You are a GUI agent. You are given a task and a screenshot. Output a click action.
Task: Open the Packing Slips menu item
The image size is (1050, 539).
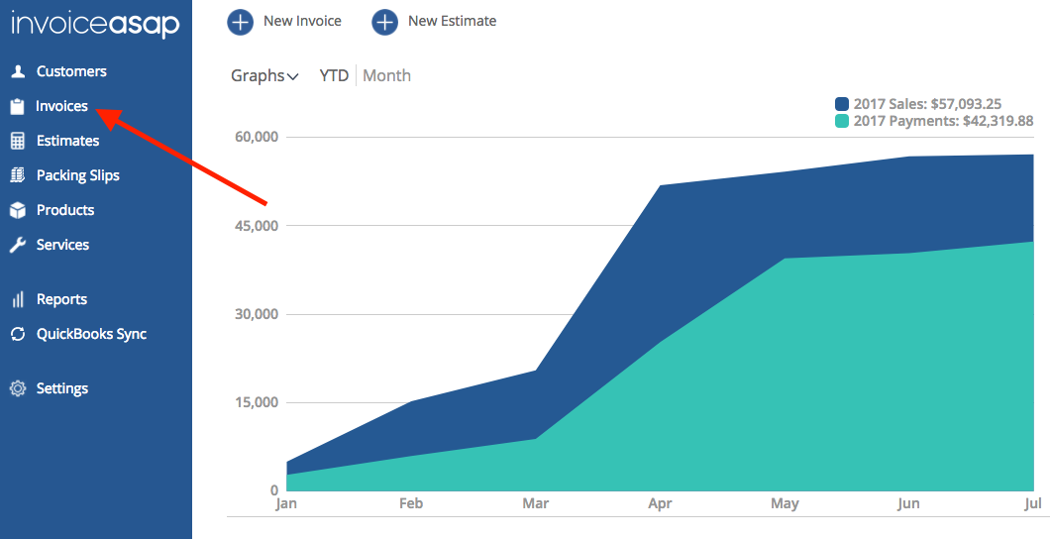(77, 175)
